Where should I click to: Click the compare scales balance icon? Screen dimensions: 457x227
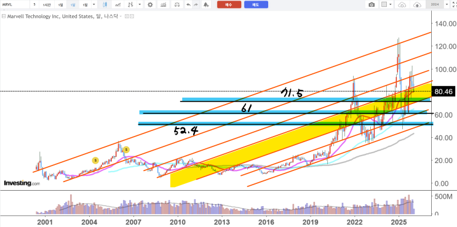pos(177,5)
